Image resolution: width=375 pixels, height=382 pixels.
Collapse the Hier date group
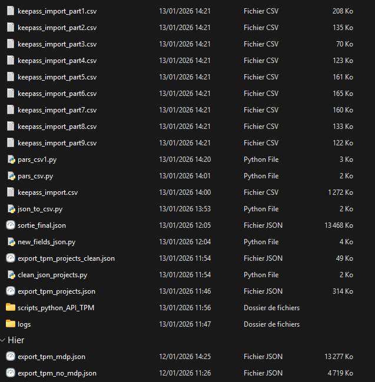click(4, 340)
